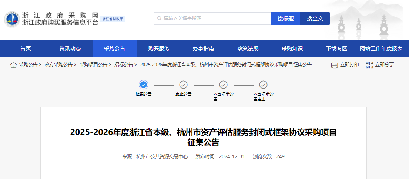Click the printer icon for 立即打印
409x179 pixels.
(x=334, y=65)
